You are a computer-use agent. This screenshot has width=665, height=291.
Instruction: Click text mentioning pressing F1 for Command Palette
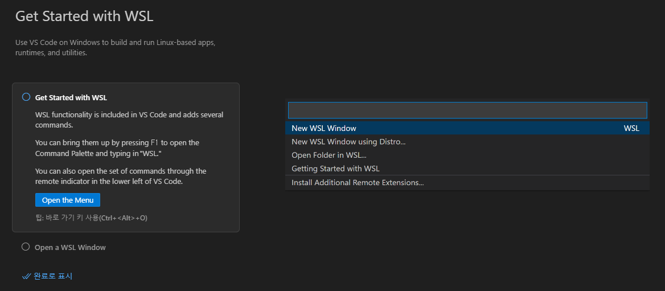tap(117, 148)
